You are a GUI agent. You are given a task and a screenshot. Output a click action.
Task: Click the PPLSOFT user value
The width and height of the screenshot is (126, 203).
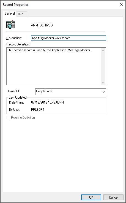tap(38, 110)
